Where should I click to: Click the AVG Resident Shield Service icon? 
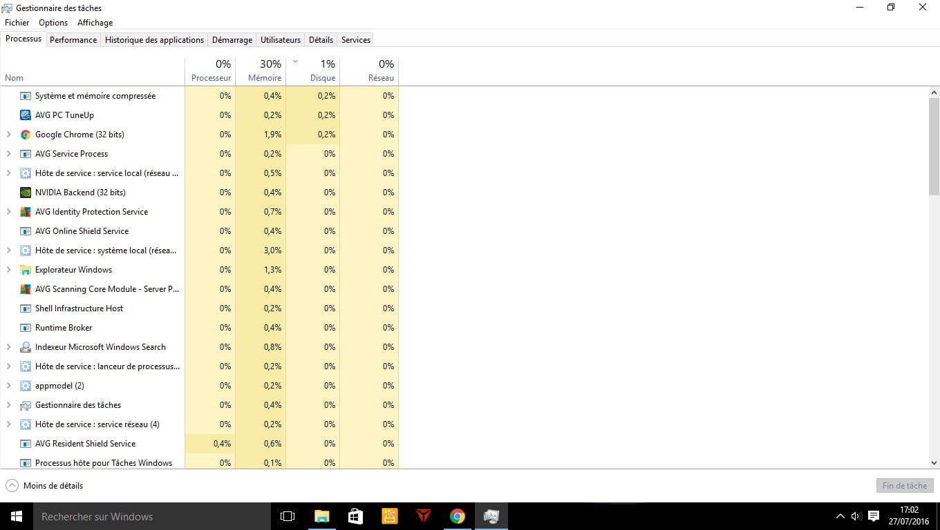click(26, 444)
